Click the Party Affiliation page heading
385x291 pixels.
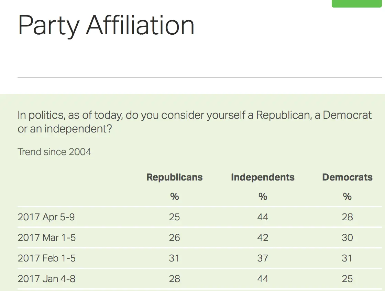click(106, 26)
